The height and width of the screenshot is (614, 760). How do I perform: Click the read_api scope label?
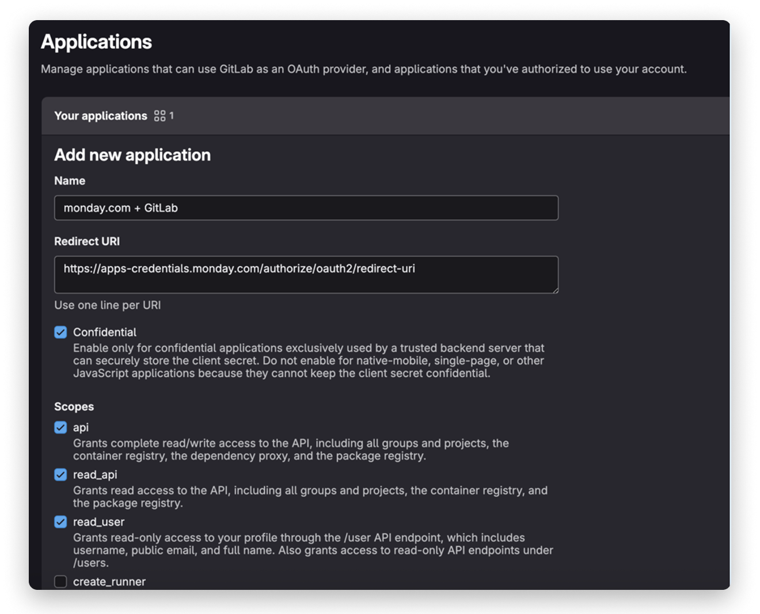95,474
